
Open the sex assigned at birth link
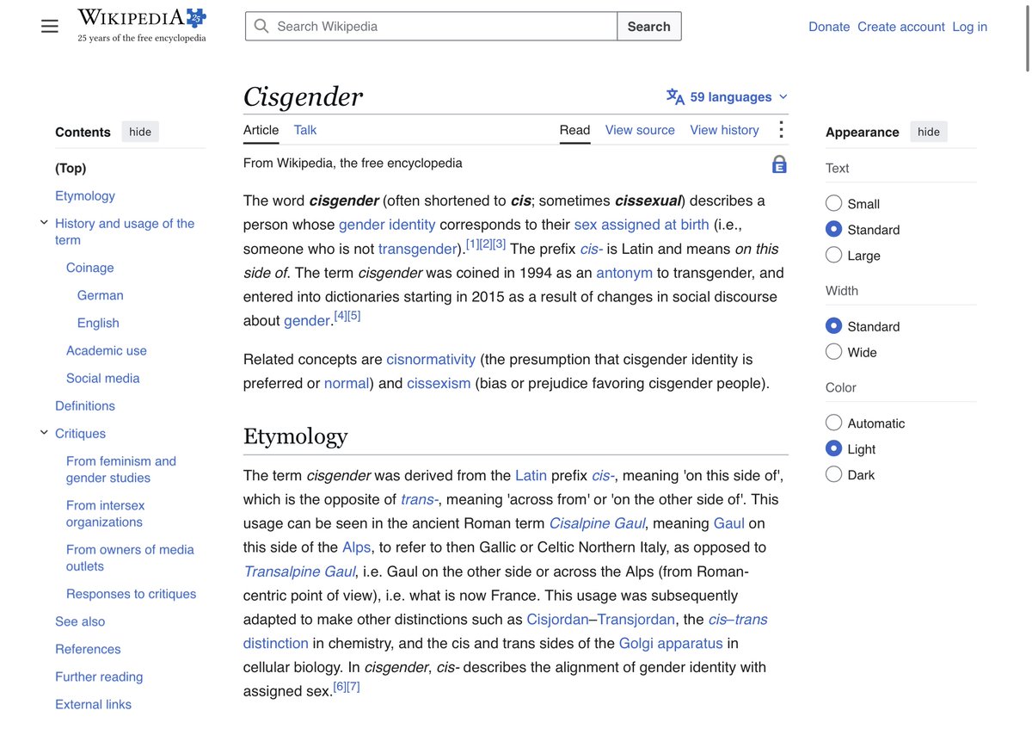point(642,225)
